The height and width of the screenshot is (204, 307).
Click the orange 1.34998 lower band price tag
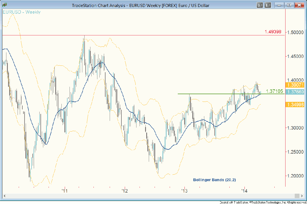(296, 104)
